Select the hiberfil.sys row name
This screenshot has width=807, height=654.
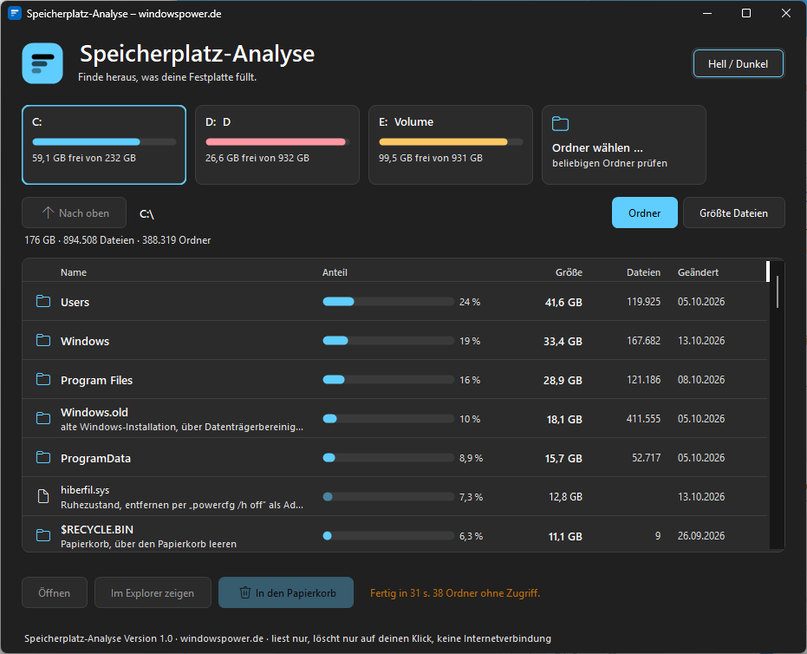[85, 490]
